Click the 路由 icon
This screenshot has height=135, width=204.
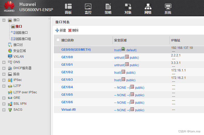(10, 74)
